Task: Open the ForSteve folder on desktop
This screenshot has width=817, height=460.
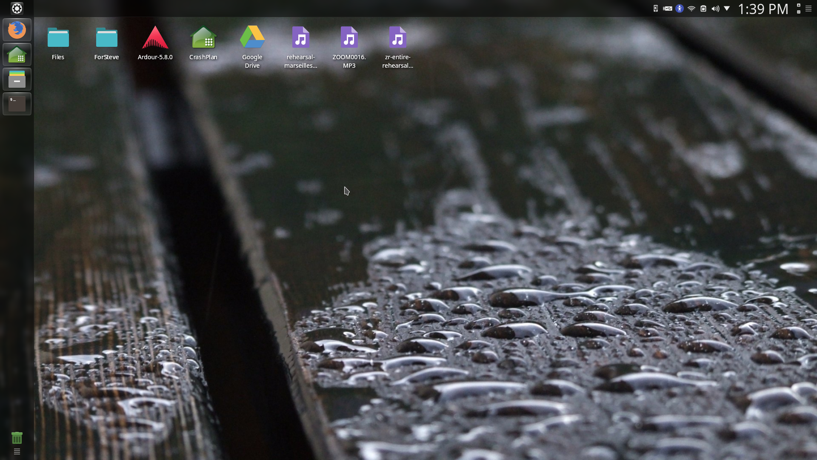Action: click(x=106, y=43)
